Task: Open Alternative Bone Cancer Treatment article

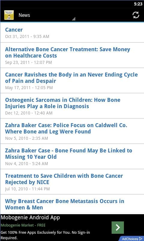Action: (72, 55)
